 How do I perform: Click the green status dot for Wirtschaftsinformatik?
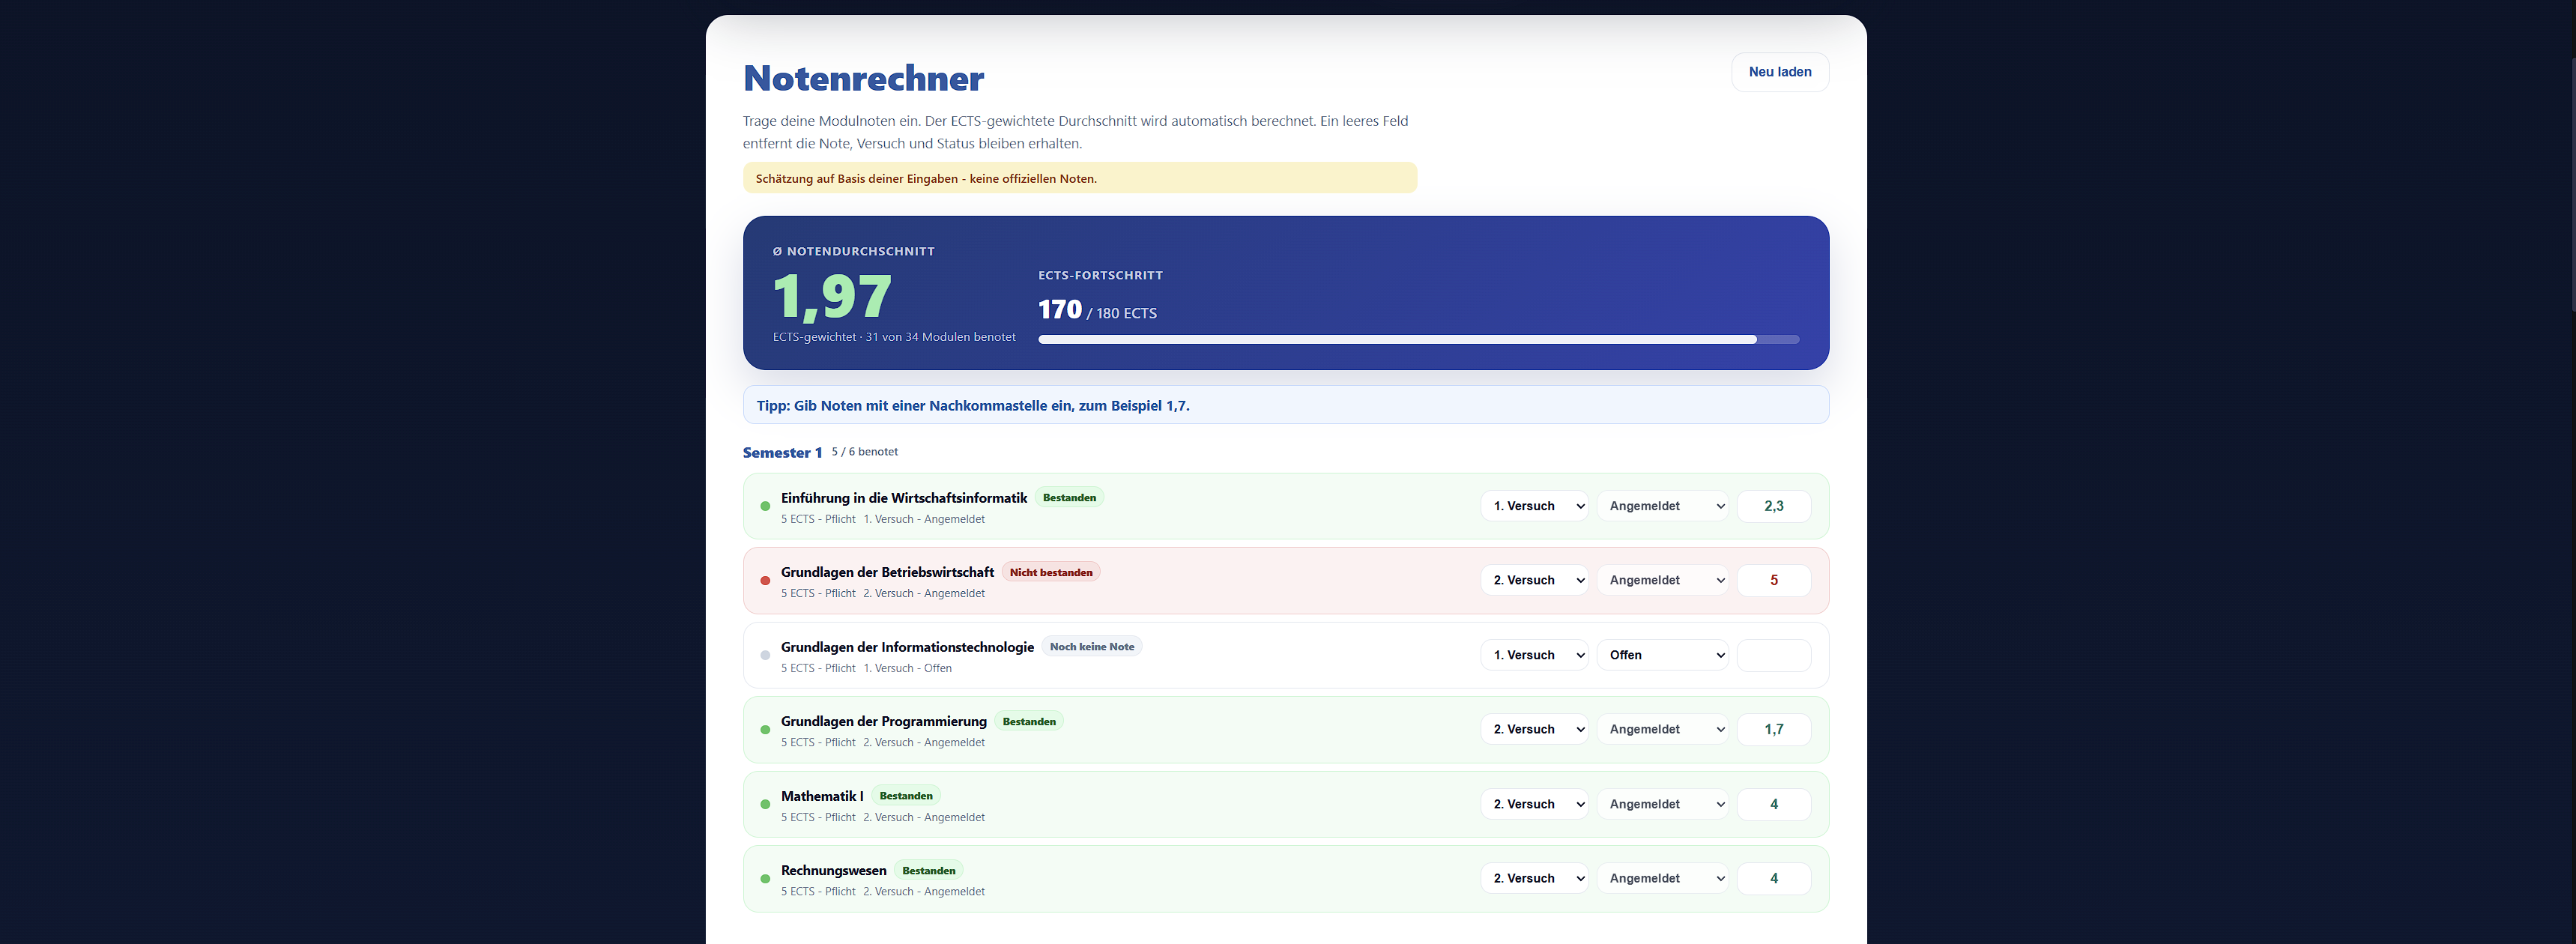tap(765, 506)
